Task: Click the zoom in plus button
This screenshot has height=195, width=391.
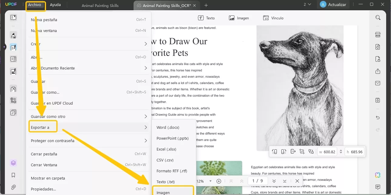Action: (x=219, y=181)
